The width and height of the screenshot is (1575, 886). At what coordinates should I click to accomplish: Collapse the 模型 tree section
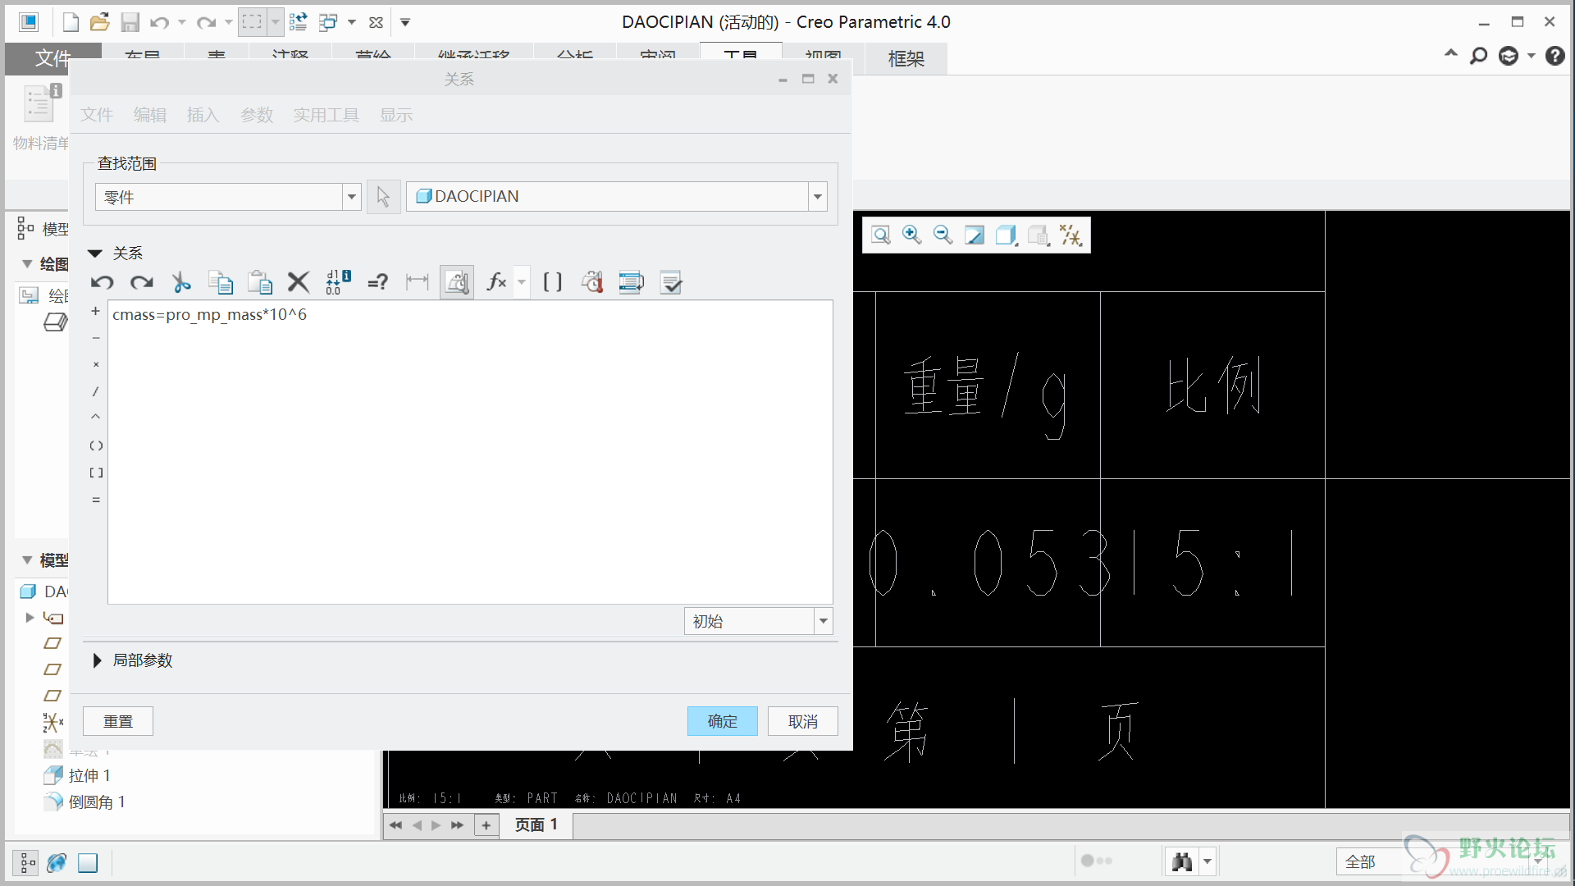click(x=27, y=560)
